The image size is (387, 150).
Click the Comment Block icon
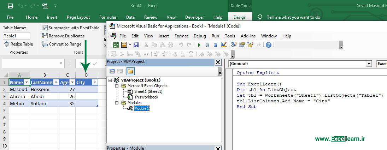coord(183,54)
